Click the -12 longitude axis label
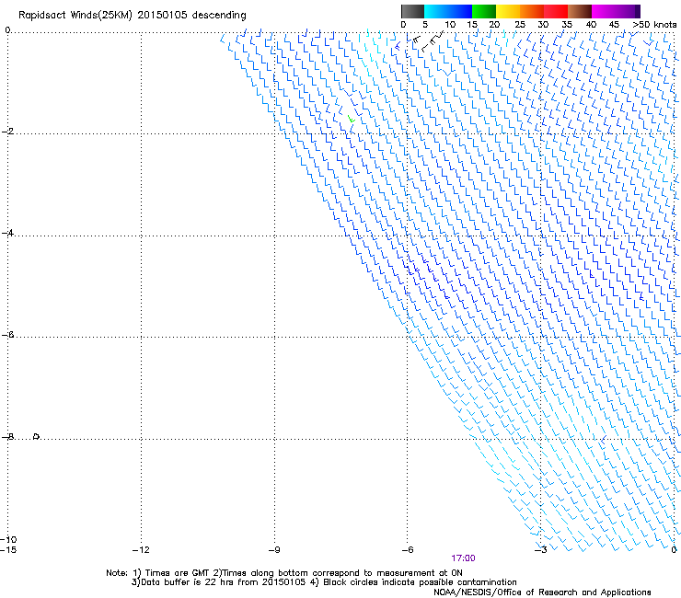681x598 pixels. (x=141, y=550)
